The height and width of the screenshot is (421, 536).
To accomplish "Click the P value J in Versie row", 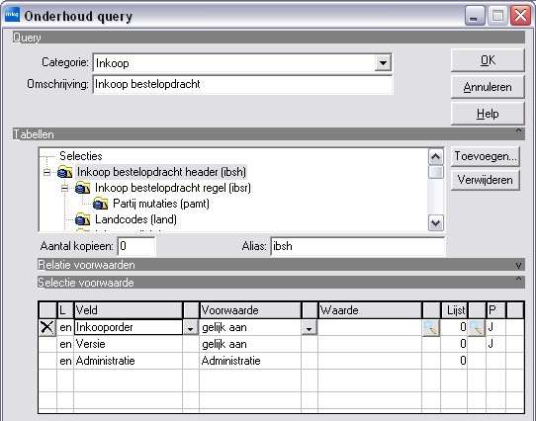I will tap(495, 344).
